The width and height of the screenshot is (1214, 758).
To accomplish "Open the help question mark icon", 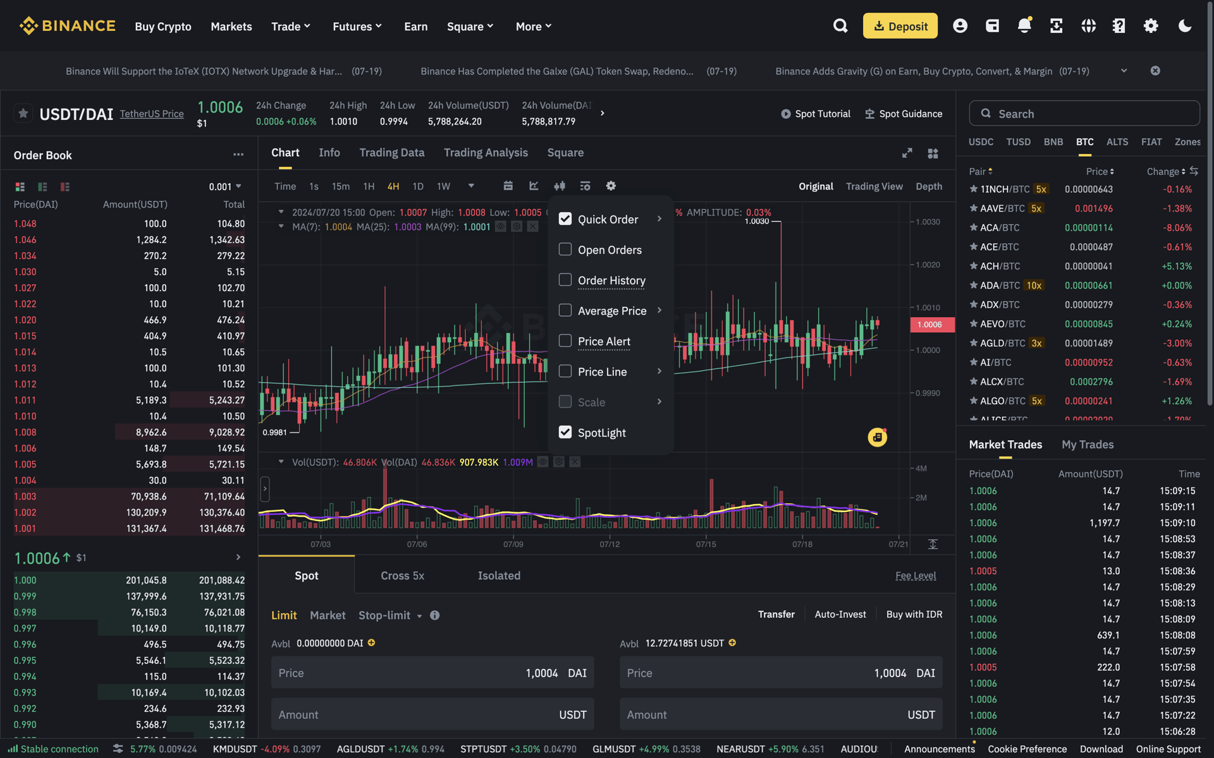I will (x=1119, y=26).
